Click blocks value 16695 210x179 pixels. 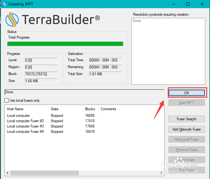click(x=90, y=116)
